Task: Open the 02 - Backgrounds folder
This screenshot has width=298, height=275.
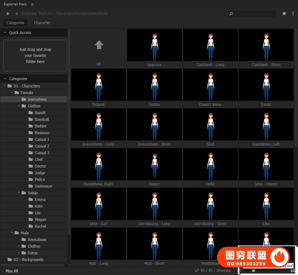Action: click(28, 260)
